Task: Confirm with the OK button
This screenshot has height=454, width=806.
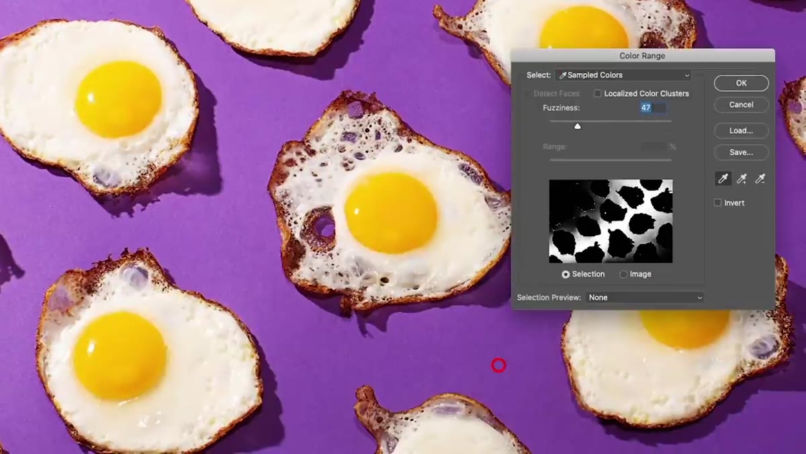Action: [742, 83]
